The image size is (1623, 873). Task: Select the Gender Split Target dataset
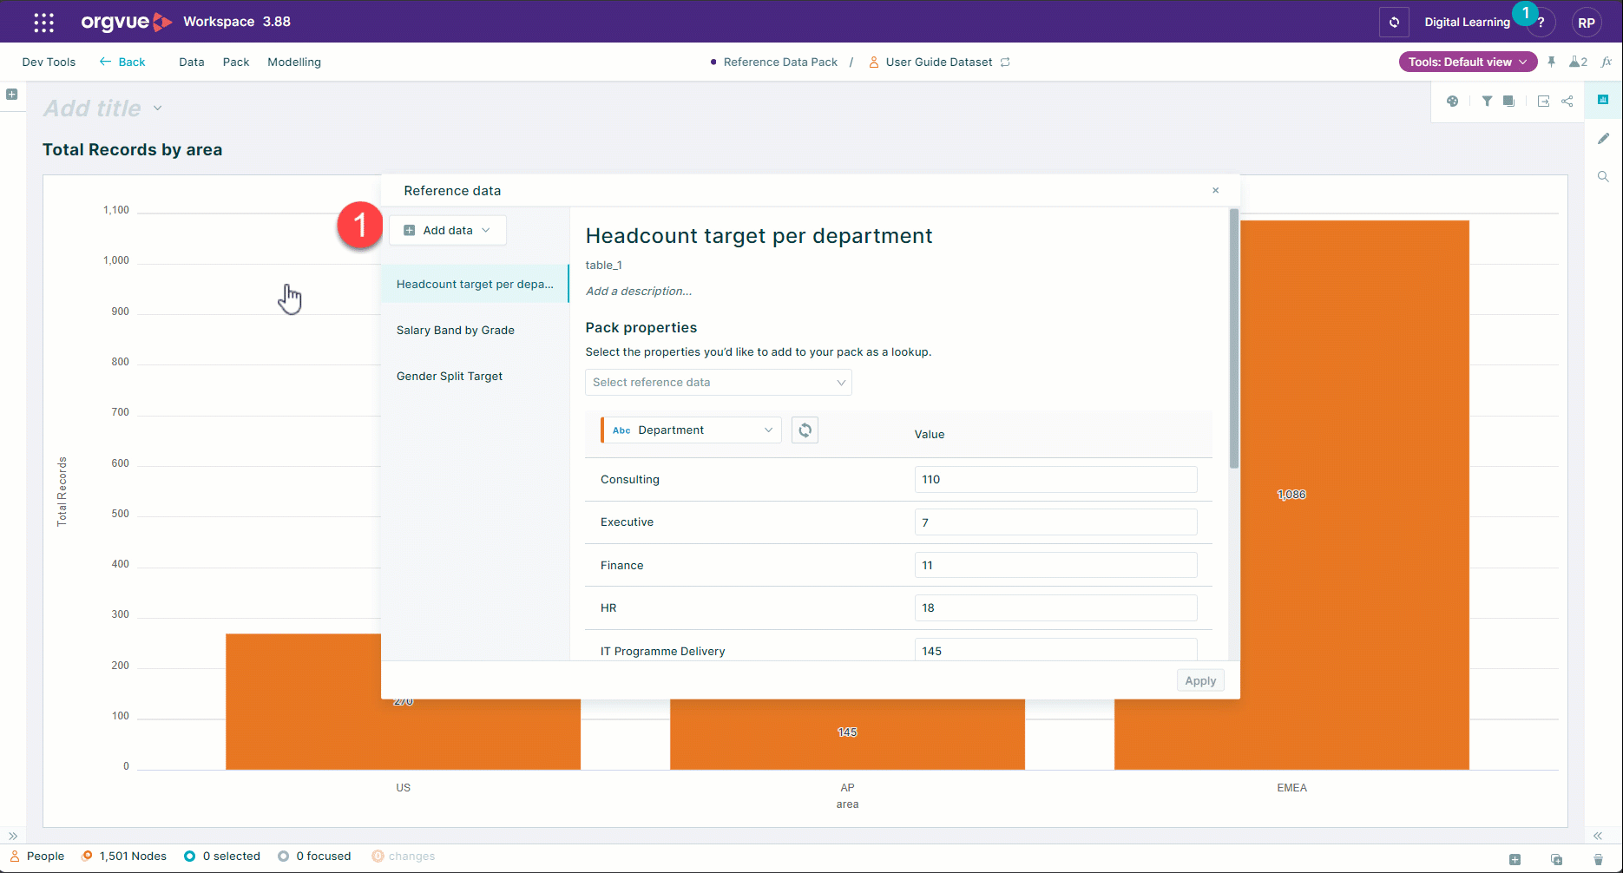click(450, 376)
